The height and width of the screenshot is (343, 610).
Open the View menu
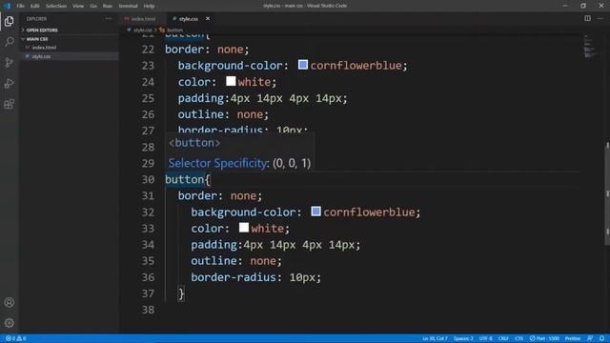[78, 6]
